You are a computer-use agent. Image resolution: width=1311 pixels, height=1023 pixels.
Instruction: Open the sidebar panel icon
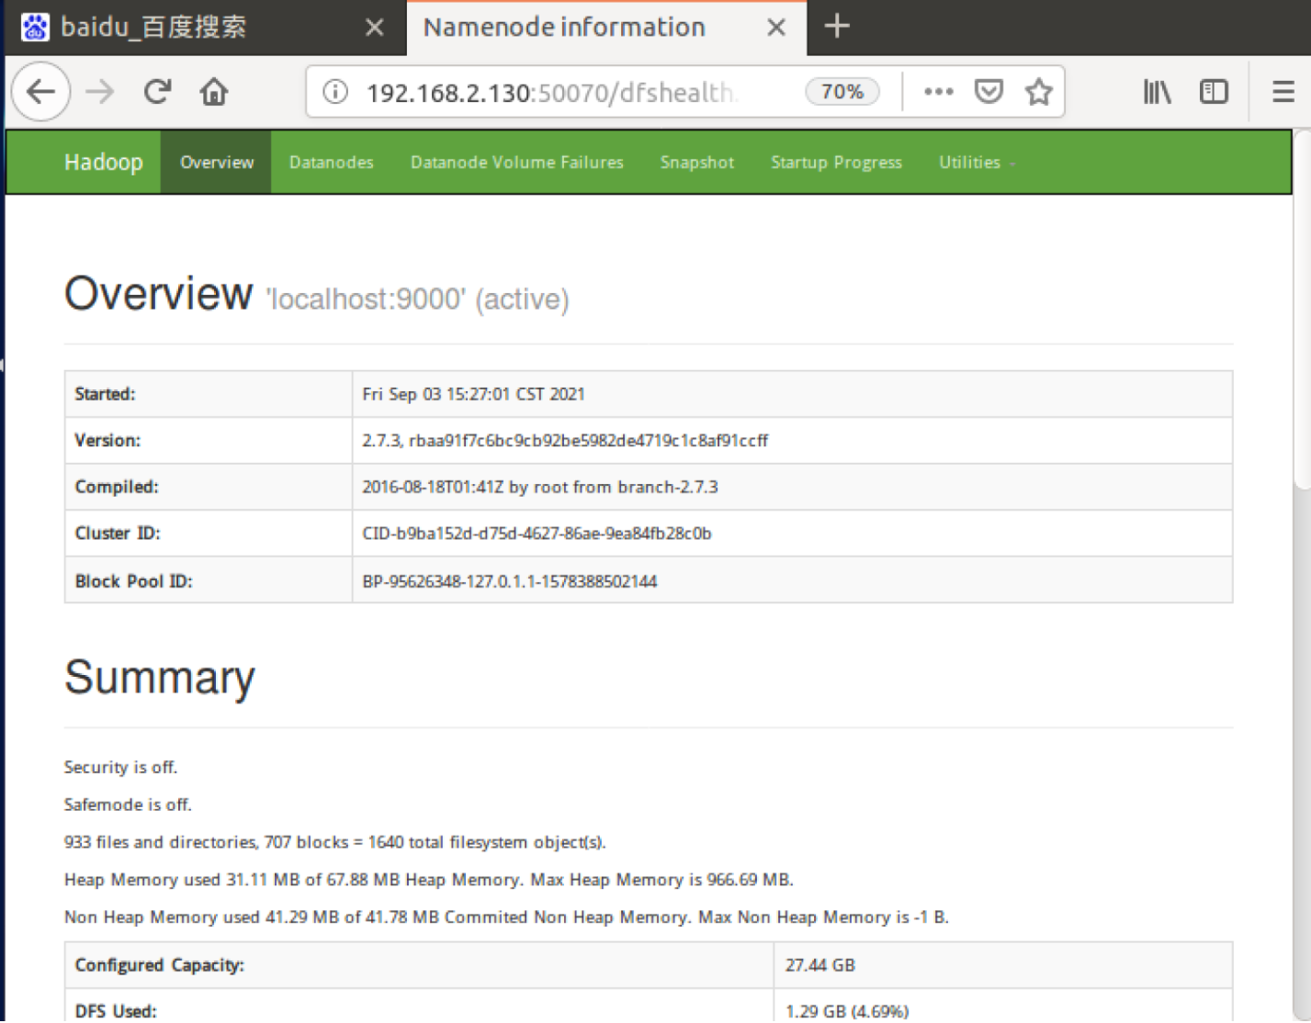coord(1214,91)
